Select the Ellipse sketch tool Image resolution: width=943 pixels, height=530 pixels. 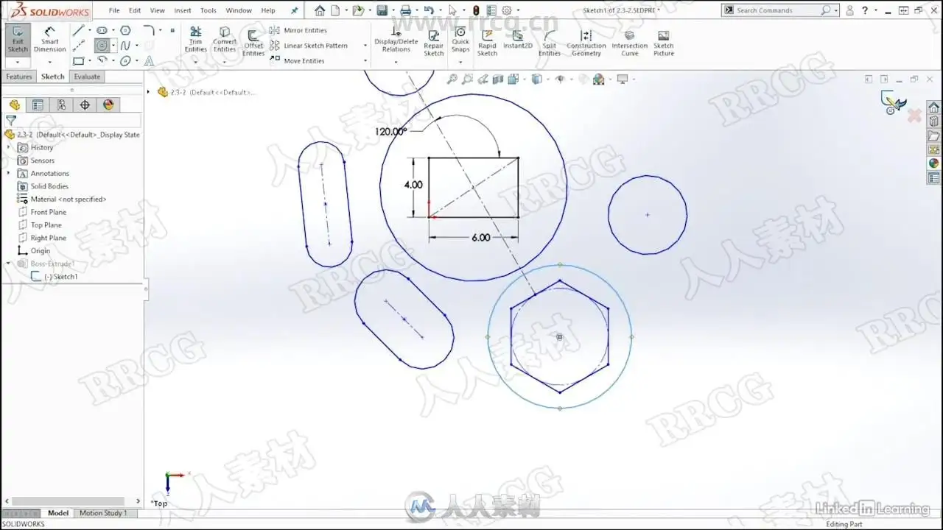pyautogui.click(x=125, y=61)
